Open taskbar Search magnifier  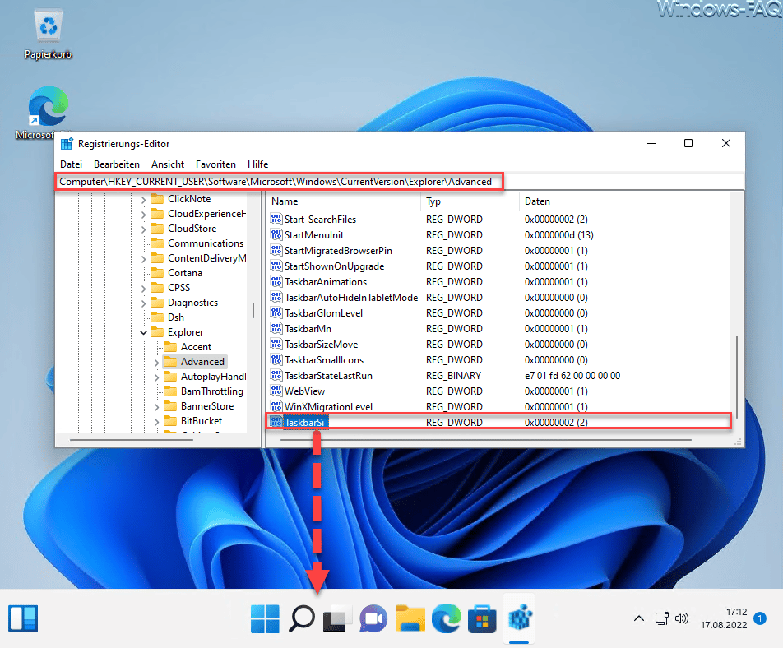[x=302, y=618]
